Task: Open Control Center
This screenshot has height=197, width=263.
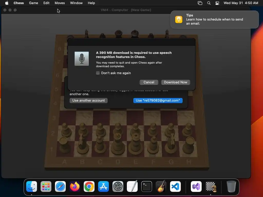Action: point(217,3)
